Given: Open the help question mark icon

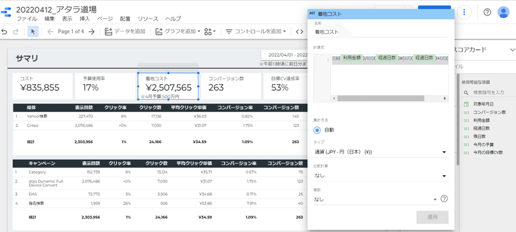Looking at the screenshot, I should (x=487, y=12).
